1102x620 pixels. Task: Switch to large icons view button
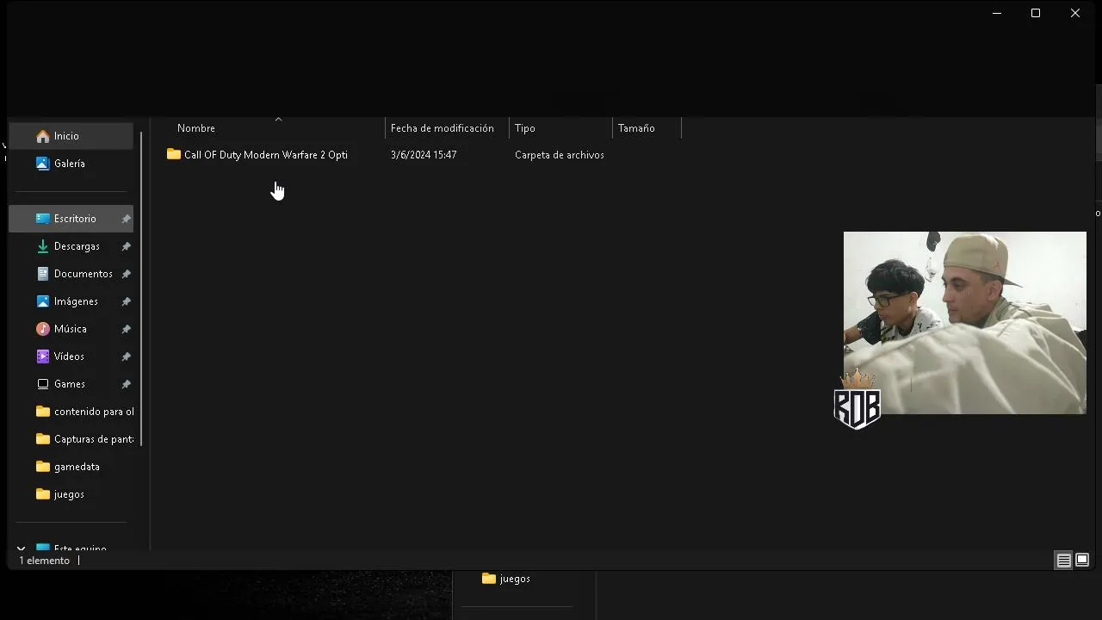click(1082, 561)
